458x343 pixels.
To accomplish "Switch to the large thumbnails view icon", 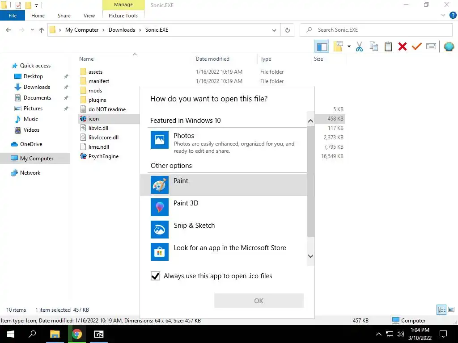I will click(451, 310).
